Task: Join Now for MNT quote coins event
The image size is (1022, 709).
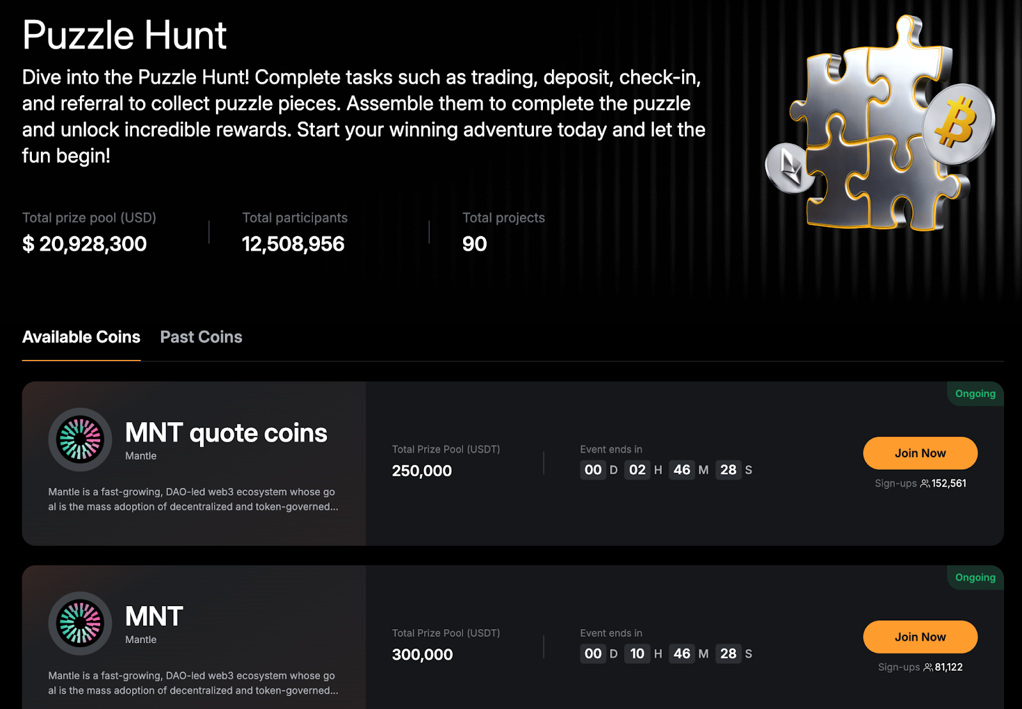Action: coord(920,453)
